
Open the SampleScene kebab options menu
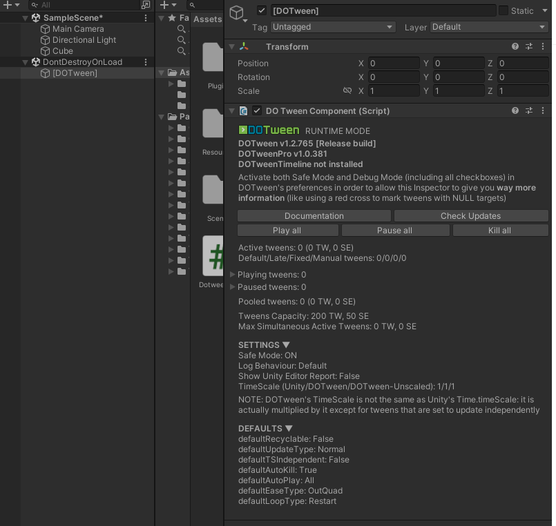[x=146, y=18]
